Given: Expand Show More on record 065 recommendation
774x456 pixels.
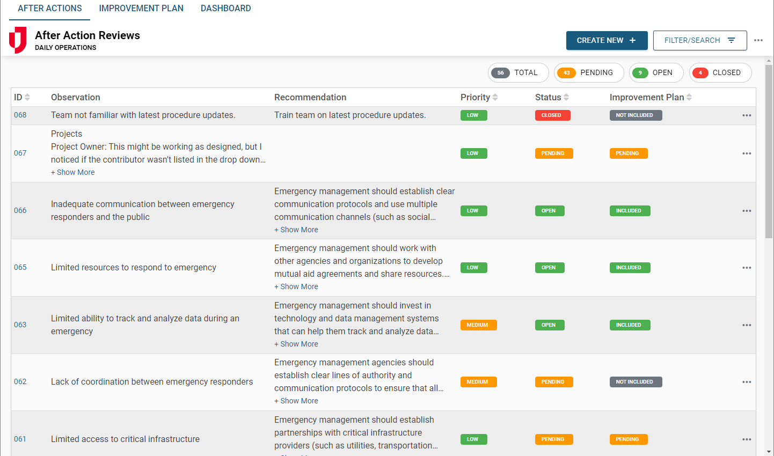Looking at the screenshot, I should point(296,286).
